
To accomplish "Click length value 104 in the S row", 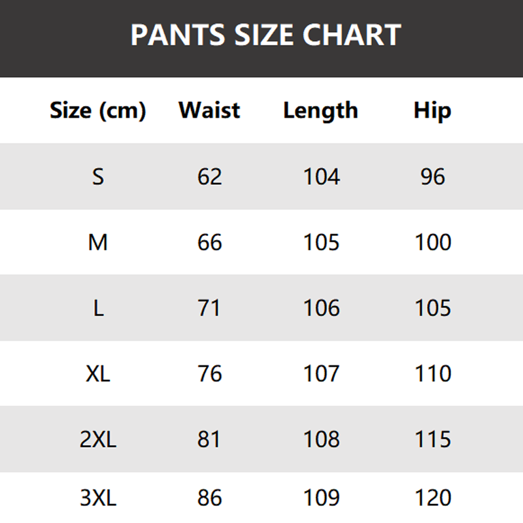I will 321,177.
